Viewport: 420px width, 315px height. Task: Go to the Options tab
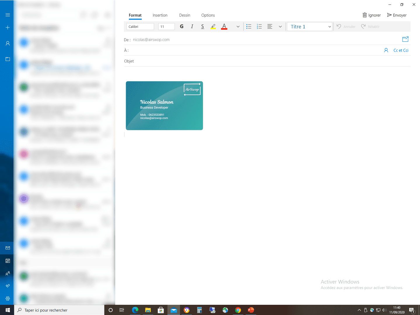[208, 15]
